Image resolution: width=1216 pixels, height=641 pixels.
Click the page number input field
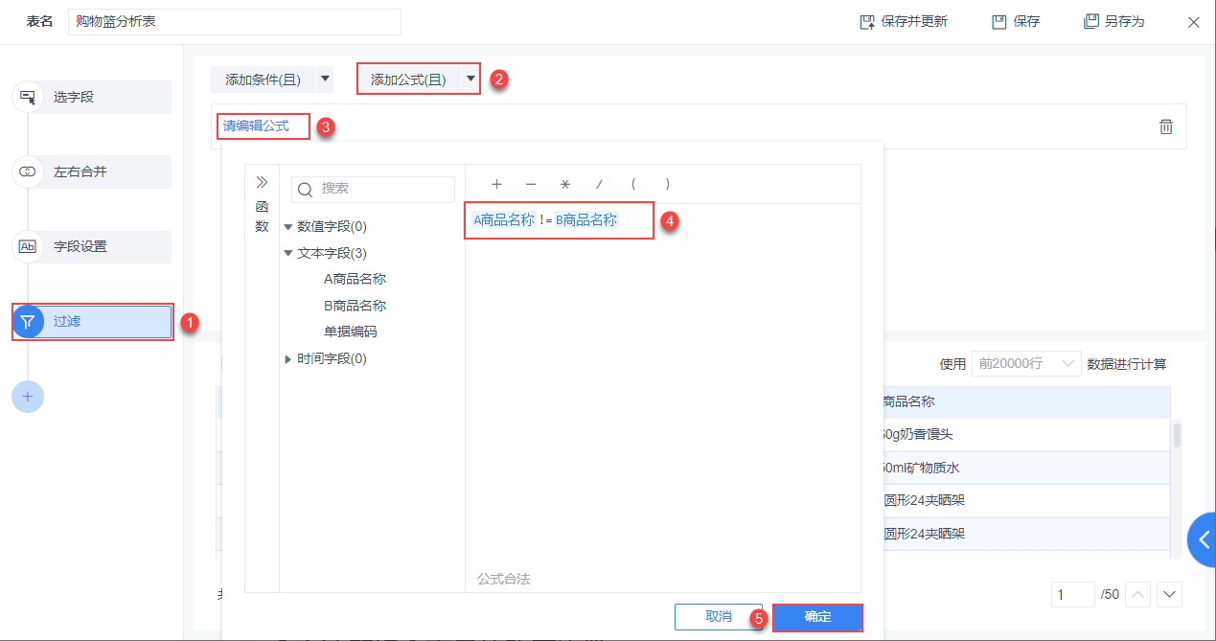1073,594
